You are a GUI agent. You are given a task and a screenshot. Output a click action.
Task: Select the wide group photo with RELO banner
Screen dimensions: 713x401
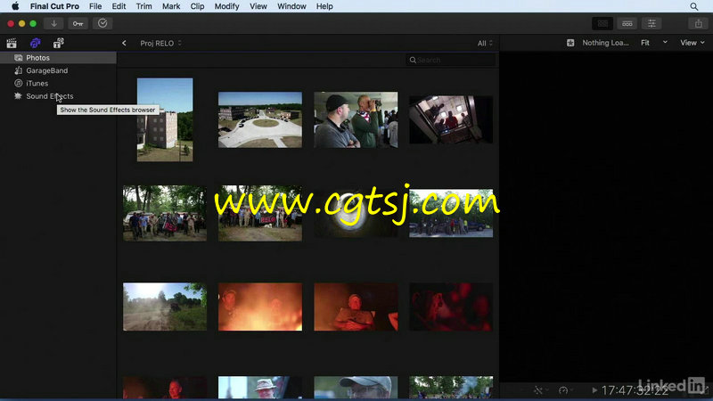point(260,213)
